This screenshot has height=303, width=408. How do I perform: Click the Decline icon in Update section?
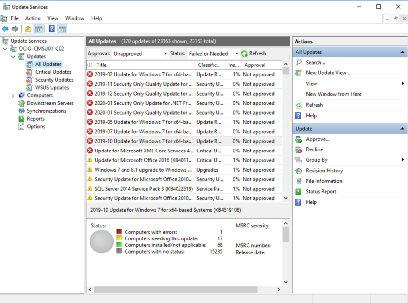coord(298,150)
